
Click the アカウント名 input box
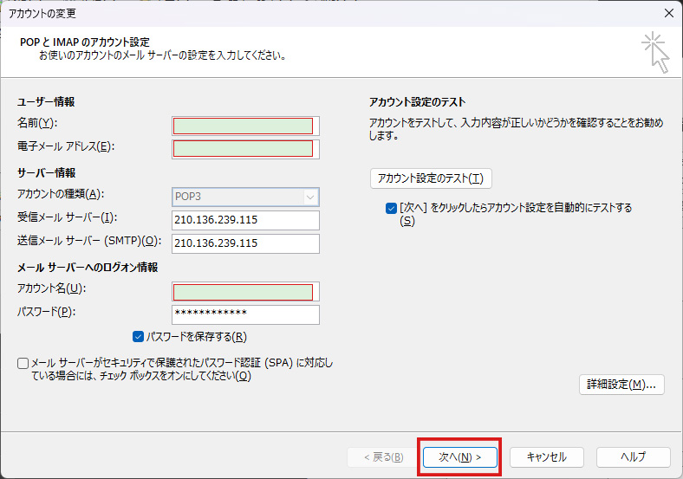[245, 291]
